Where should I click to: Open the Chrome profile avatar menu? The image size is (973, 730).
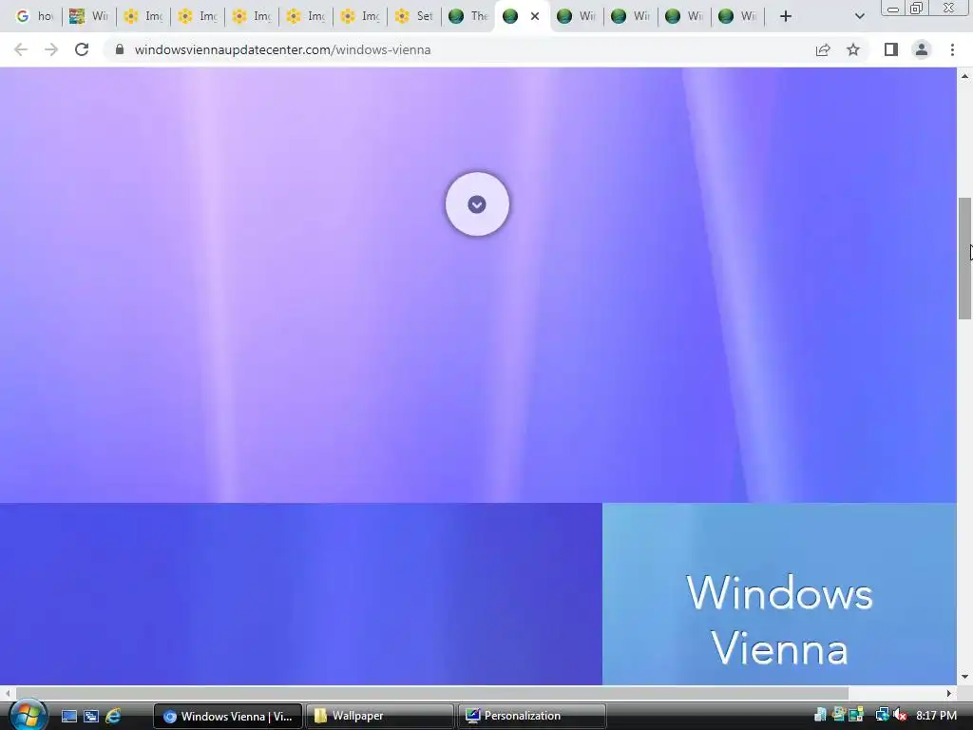(x=922, y=49)
